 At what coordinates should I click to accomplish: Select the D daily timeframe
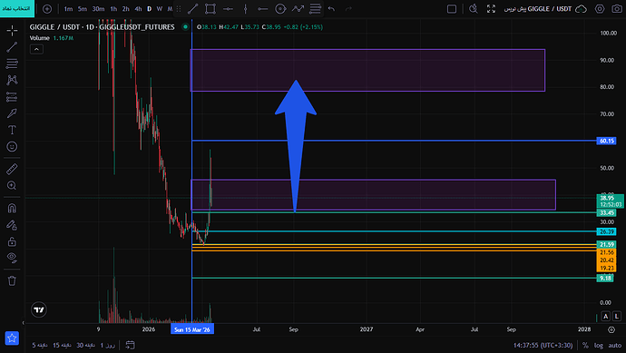150,9
